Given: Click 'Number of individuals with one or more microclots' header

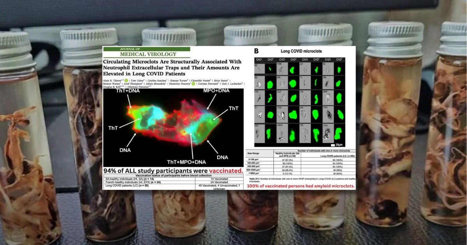Looking at the screenshot, I should [324, 151].
